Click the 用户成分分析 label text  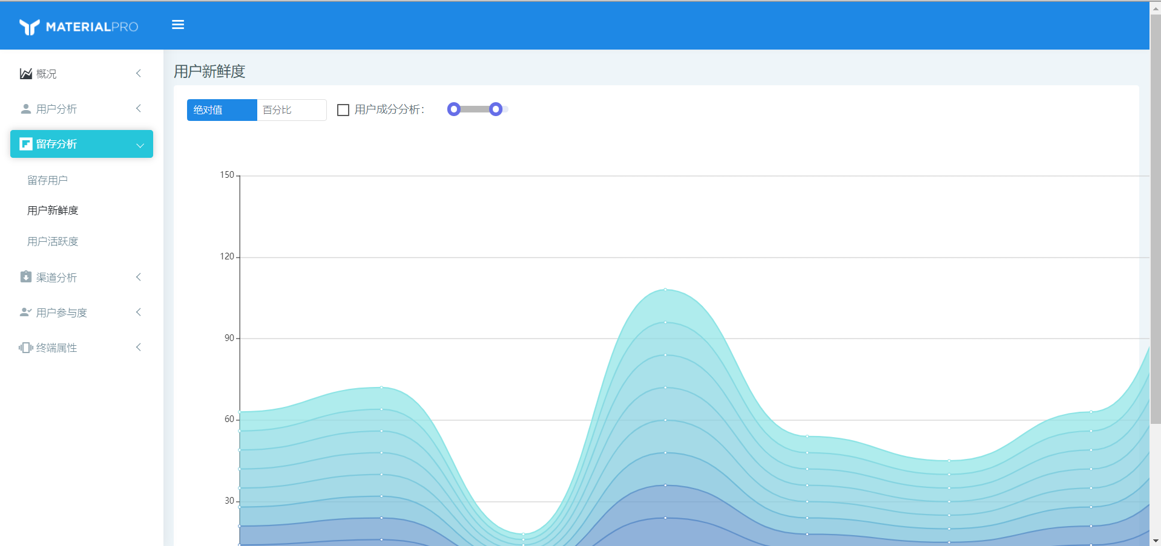[390, 109]
